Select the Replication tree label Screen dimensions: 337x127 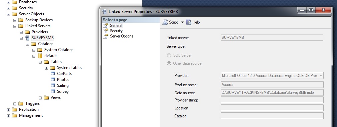tap(29, 109)
